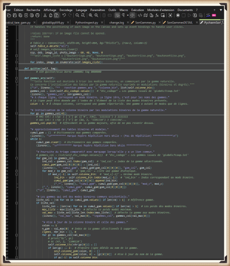Collapse 'for gam_col in gammes_col' fold
230x266 pixels.
click(x=16, y=158)
